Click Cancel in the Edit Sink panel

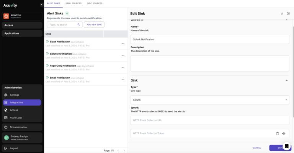[x=256, y=148]
